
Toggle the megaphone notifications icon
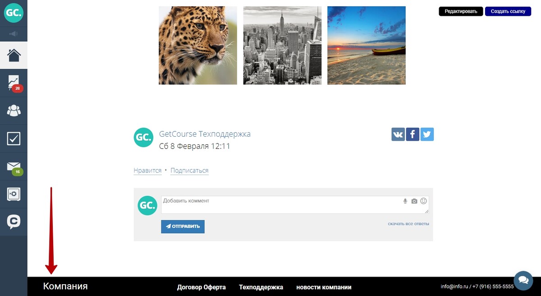(14, 34)
